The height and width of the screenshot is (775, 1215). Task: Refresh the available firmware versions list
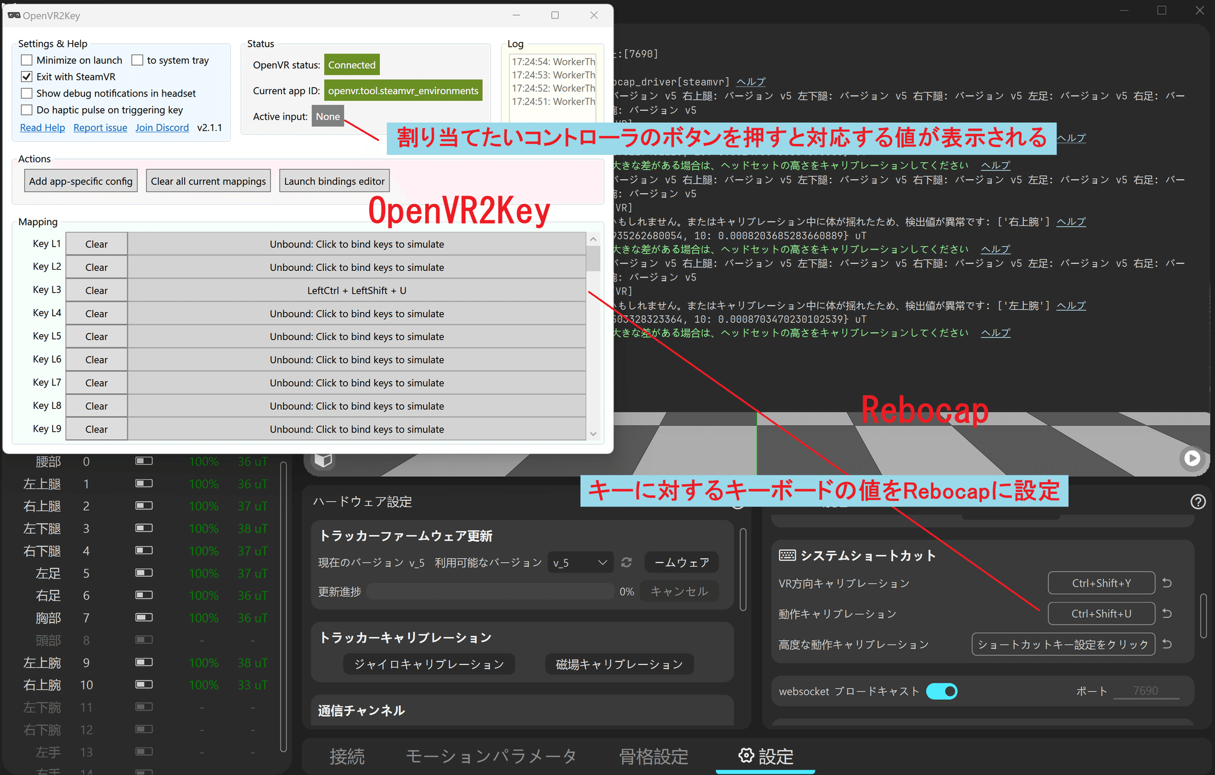[x=626, y=562]
